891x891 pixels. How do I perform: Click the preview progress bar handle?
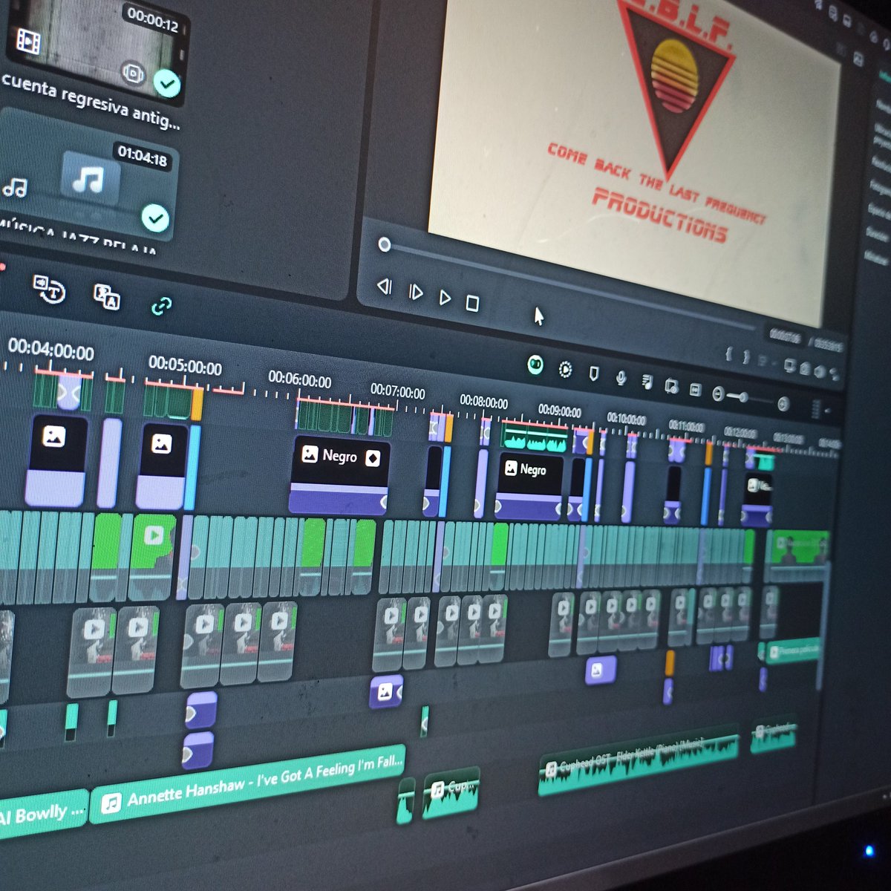[x=384, y=244]
